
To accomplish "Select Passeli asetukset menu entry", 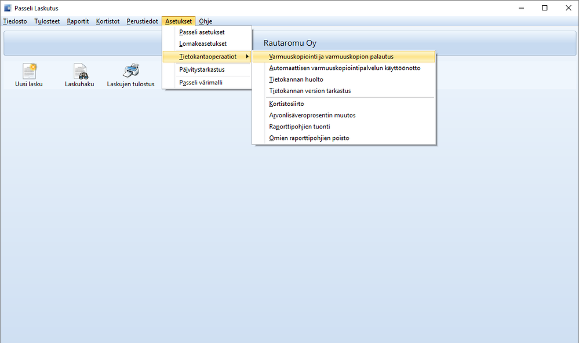I will pos(207,32).
